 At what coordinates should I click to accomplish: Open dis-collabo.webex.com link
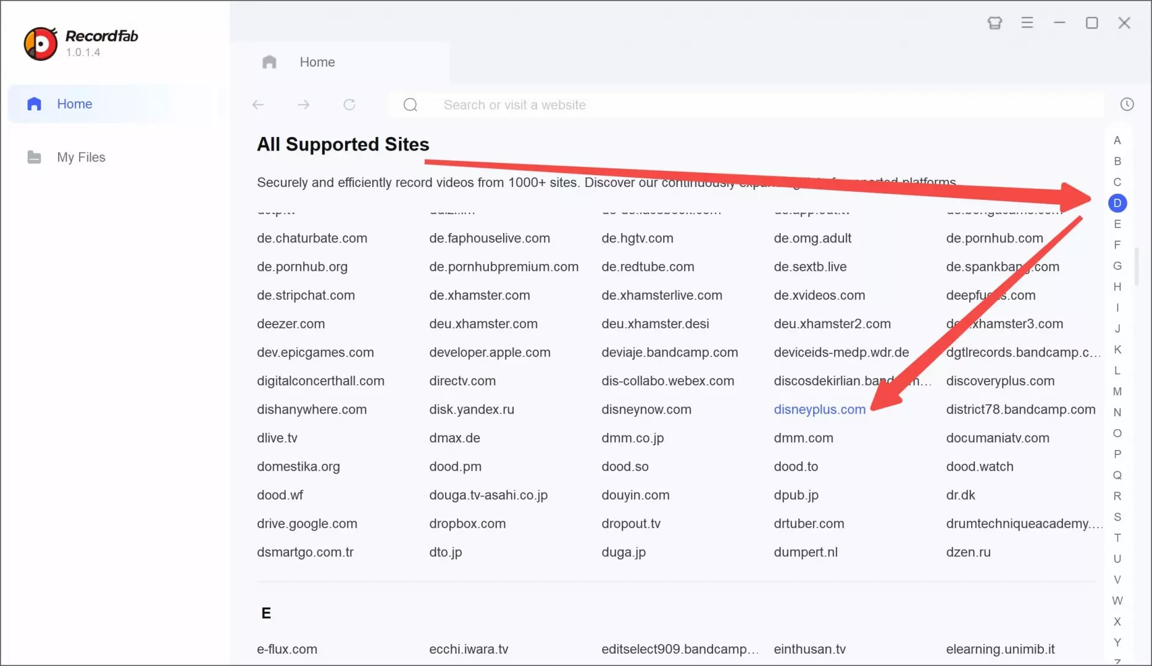[x=668, y=381]
